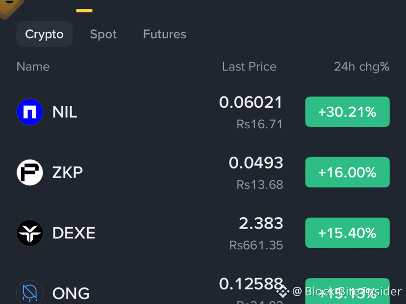Tap the ONG coin logo icon

click(x=30, y=292)
